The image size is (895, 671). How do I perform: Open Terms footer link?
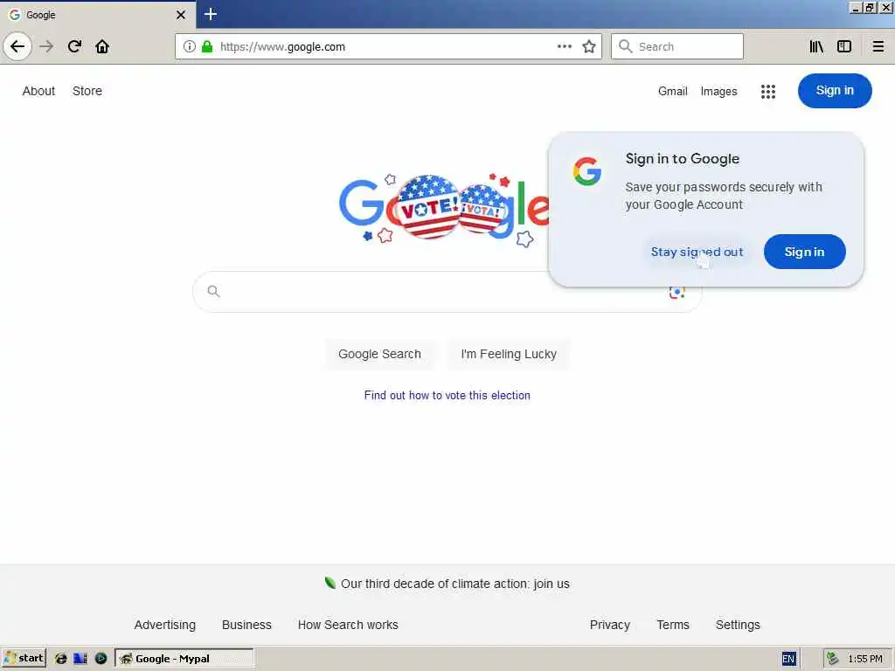pos(673,625)
